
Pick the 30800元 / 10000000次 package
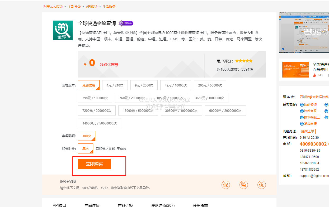tap(181, 110)
